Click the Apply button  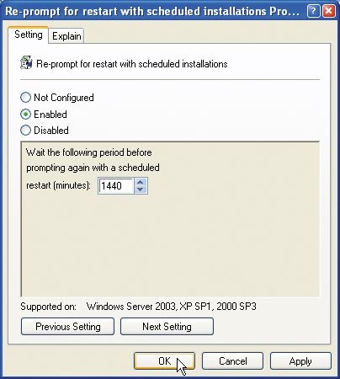pyautogui.click(x=300, y=361)
